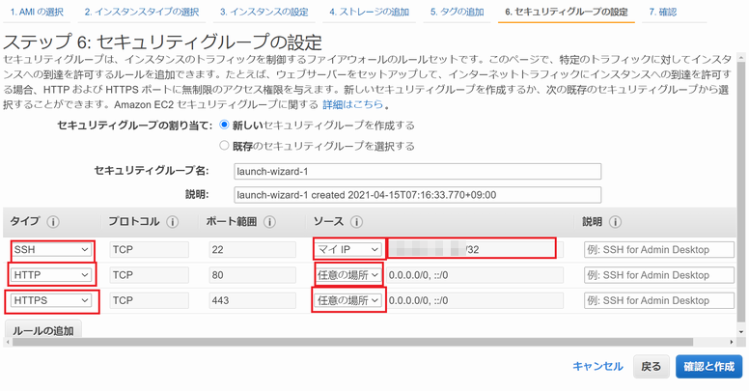Go to step 4. ストレージの追加
Viewport: 749px width, 391px height.
tap(370, 12)
